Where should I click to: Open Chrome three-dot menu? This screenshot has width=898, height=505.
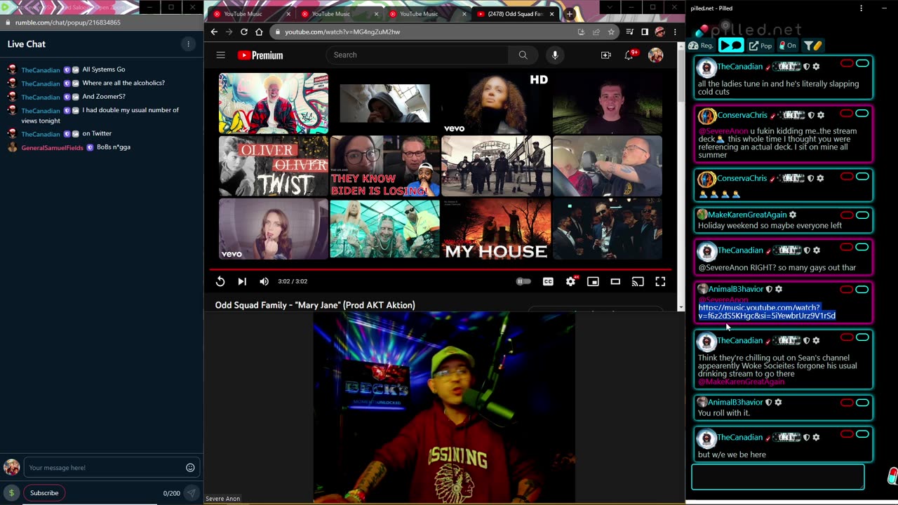[675, 32]
